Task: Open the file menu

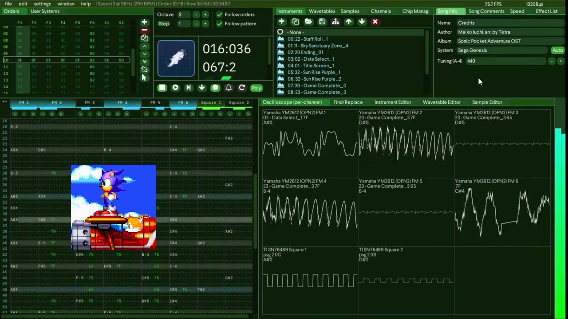Action: (8, 4)
